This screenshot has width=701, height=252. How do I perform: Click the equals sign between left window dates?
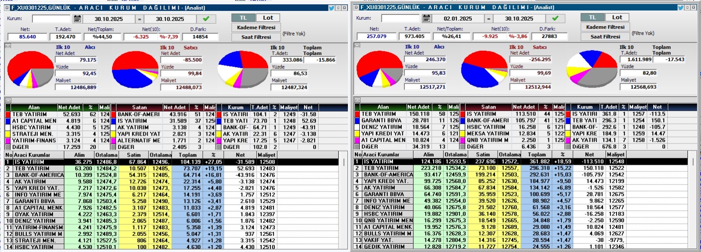pyautogui.click(x=139, y=19)
